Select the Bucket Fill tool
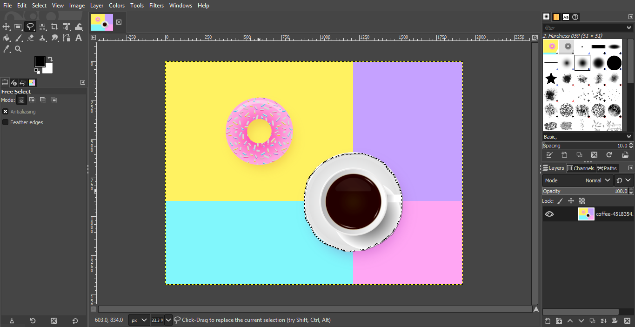This screenshot has width=635, height=327. (7, 38)
